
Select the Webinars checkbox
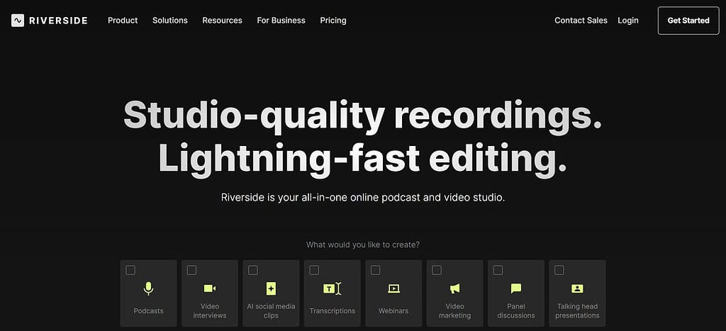[376, 270]
